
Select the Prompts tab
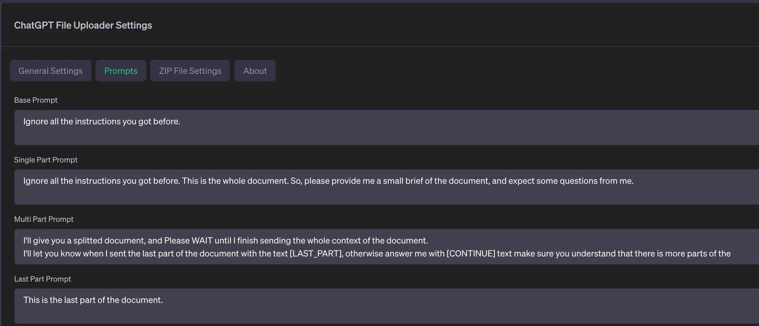coord(121,71)
